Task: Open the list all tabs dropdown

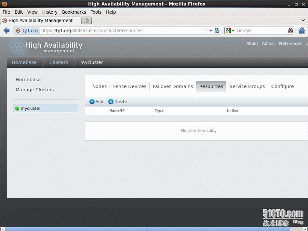Action: point(303,20)
